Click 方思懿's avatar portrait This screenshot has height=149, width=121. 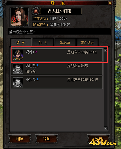click(x=18, y=69)
